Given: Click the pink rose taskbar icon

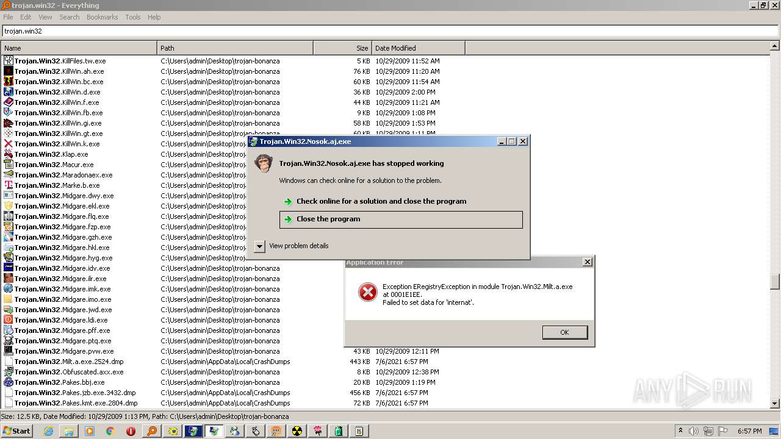Looking at the screenshot, I should coord(317,431).
